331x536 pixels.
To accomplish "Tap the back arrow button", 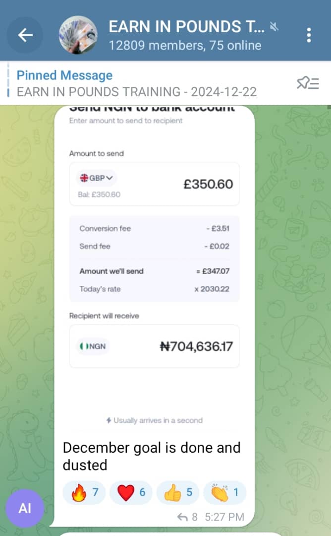I will pyautogui.click(x=25, y=35).
